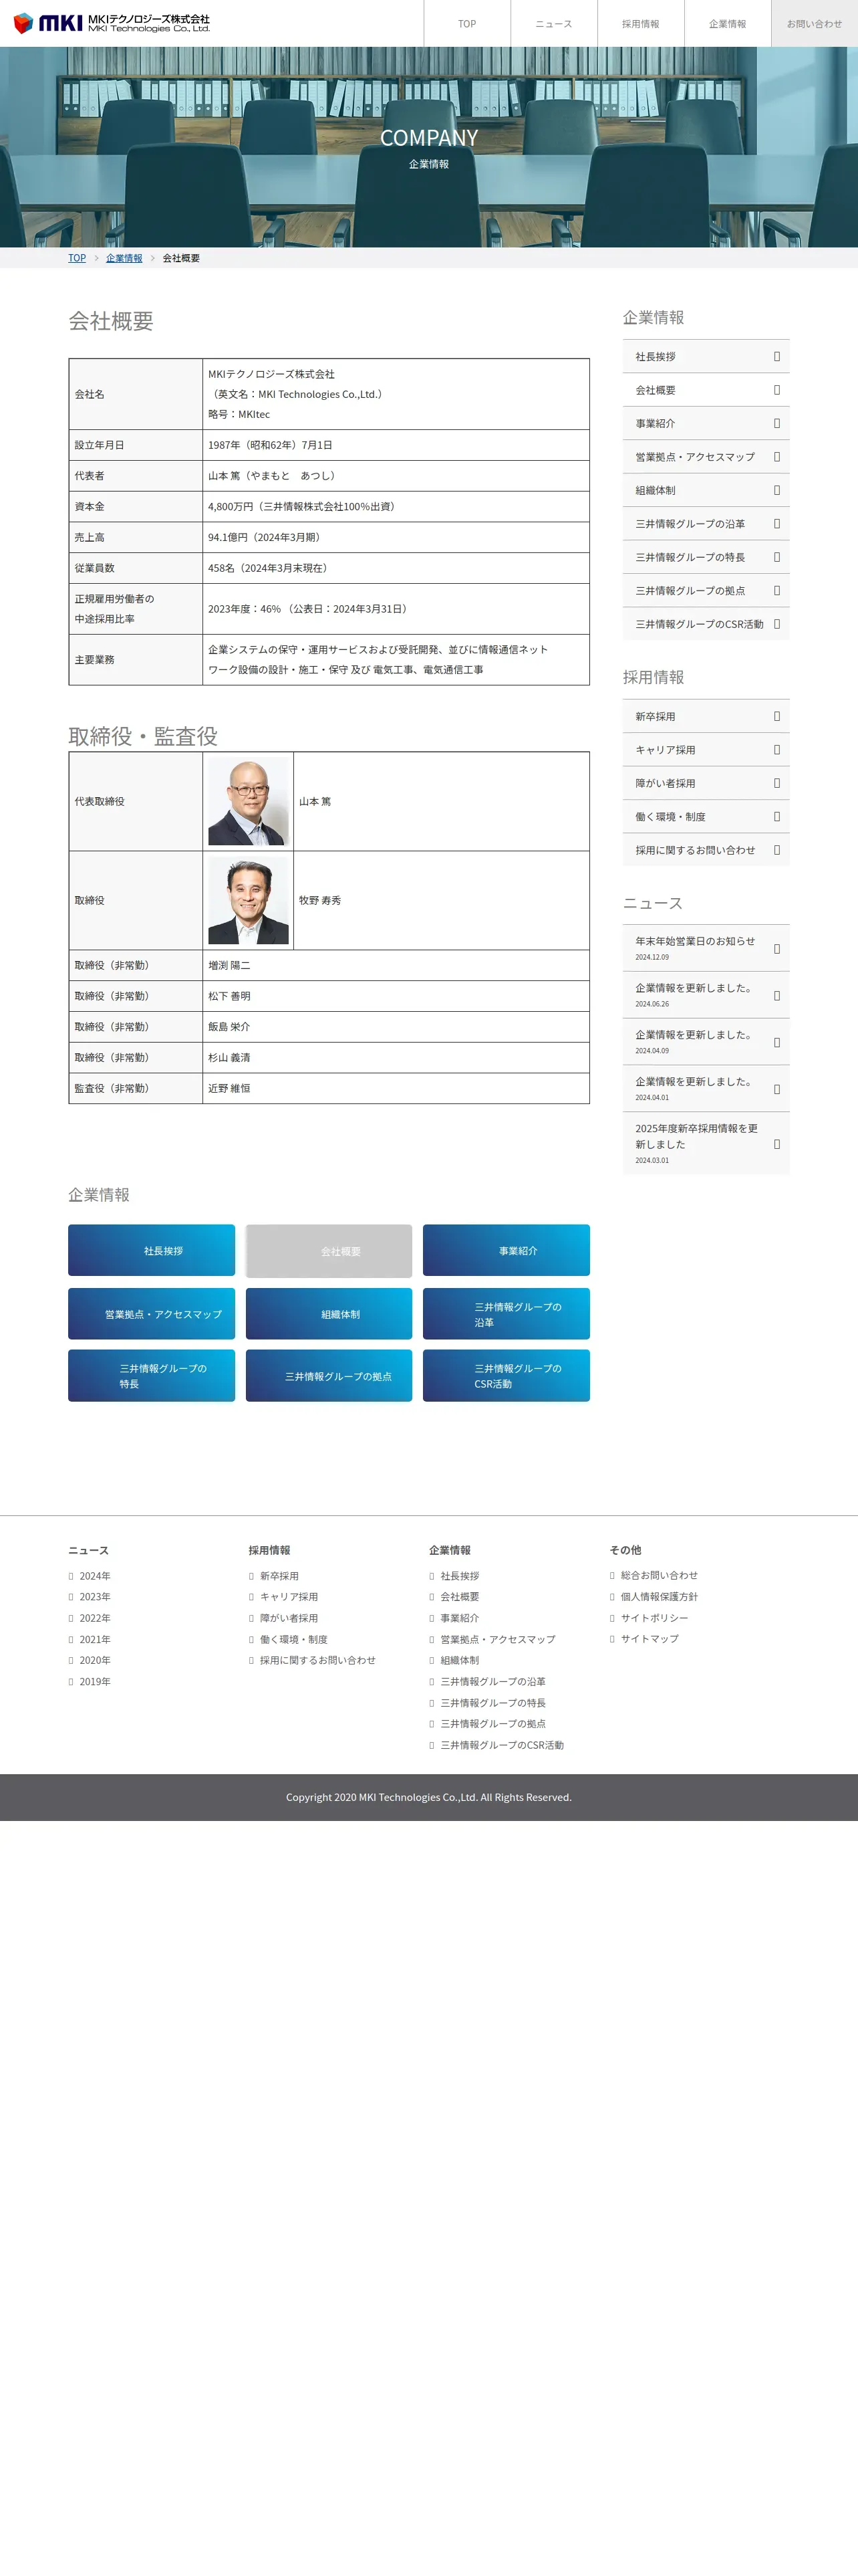Click arrow icon beside sidebar 会社概要
858x2576 pixels.
776,390
